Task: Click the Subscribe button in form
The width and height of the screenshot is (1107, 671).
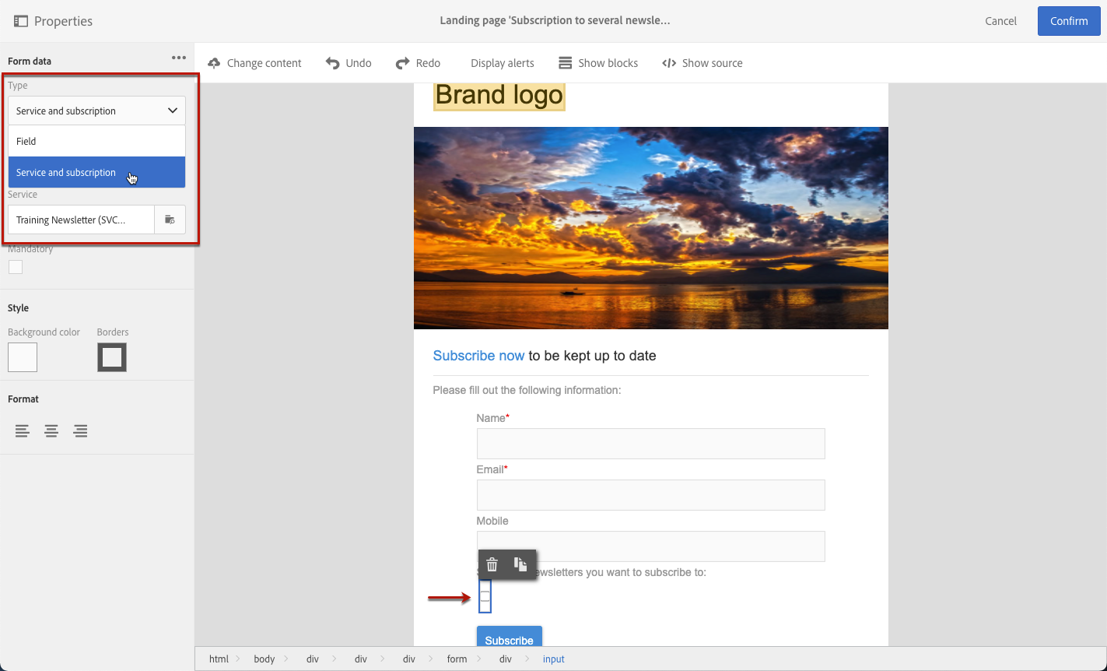Action: click(x=510, y=637)
